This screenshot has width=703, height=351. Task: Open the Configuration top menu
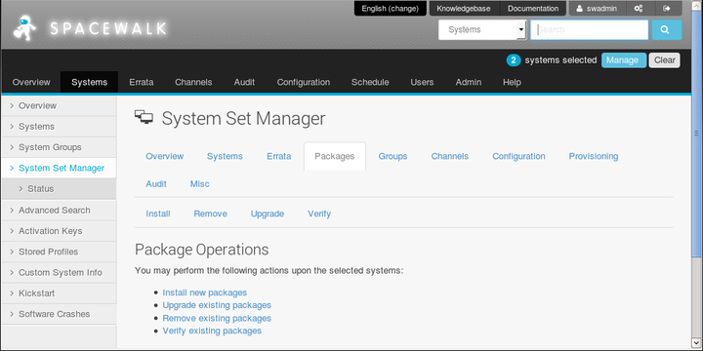(304, 82)
